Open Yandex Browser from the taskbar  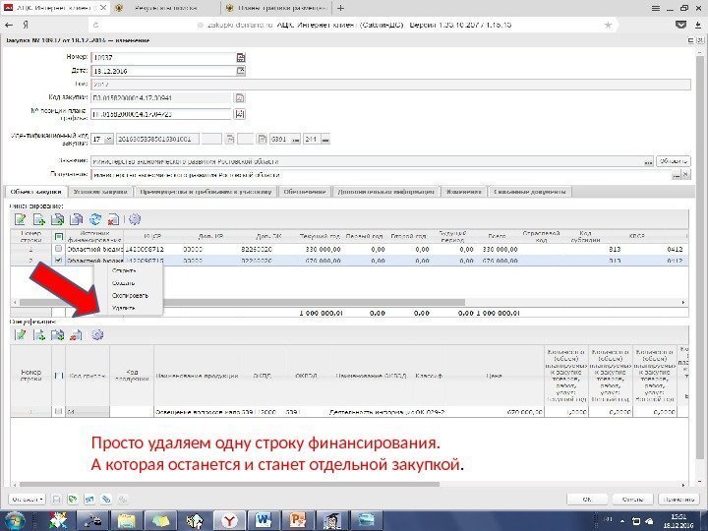(x=229, y=520)
